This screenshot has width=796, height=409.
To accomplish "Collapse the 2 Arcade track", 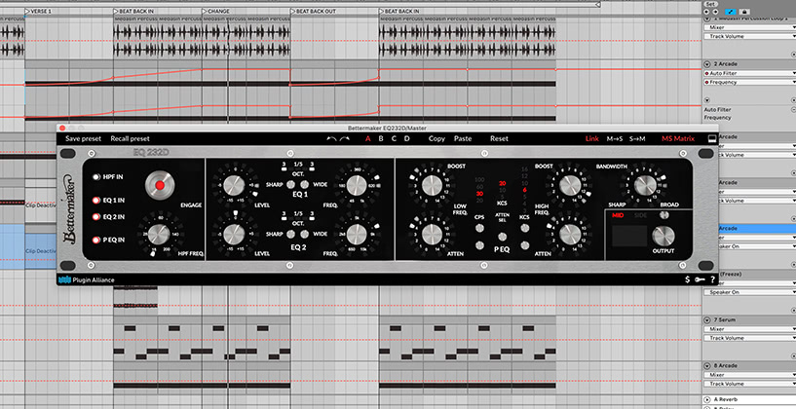I will coord(706,64).
